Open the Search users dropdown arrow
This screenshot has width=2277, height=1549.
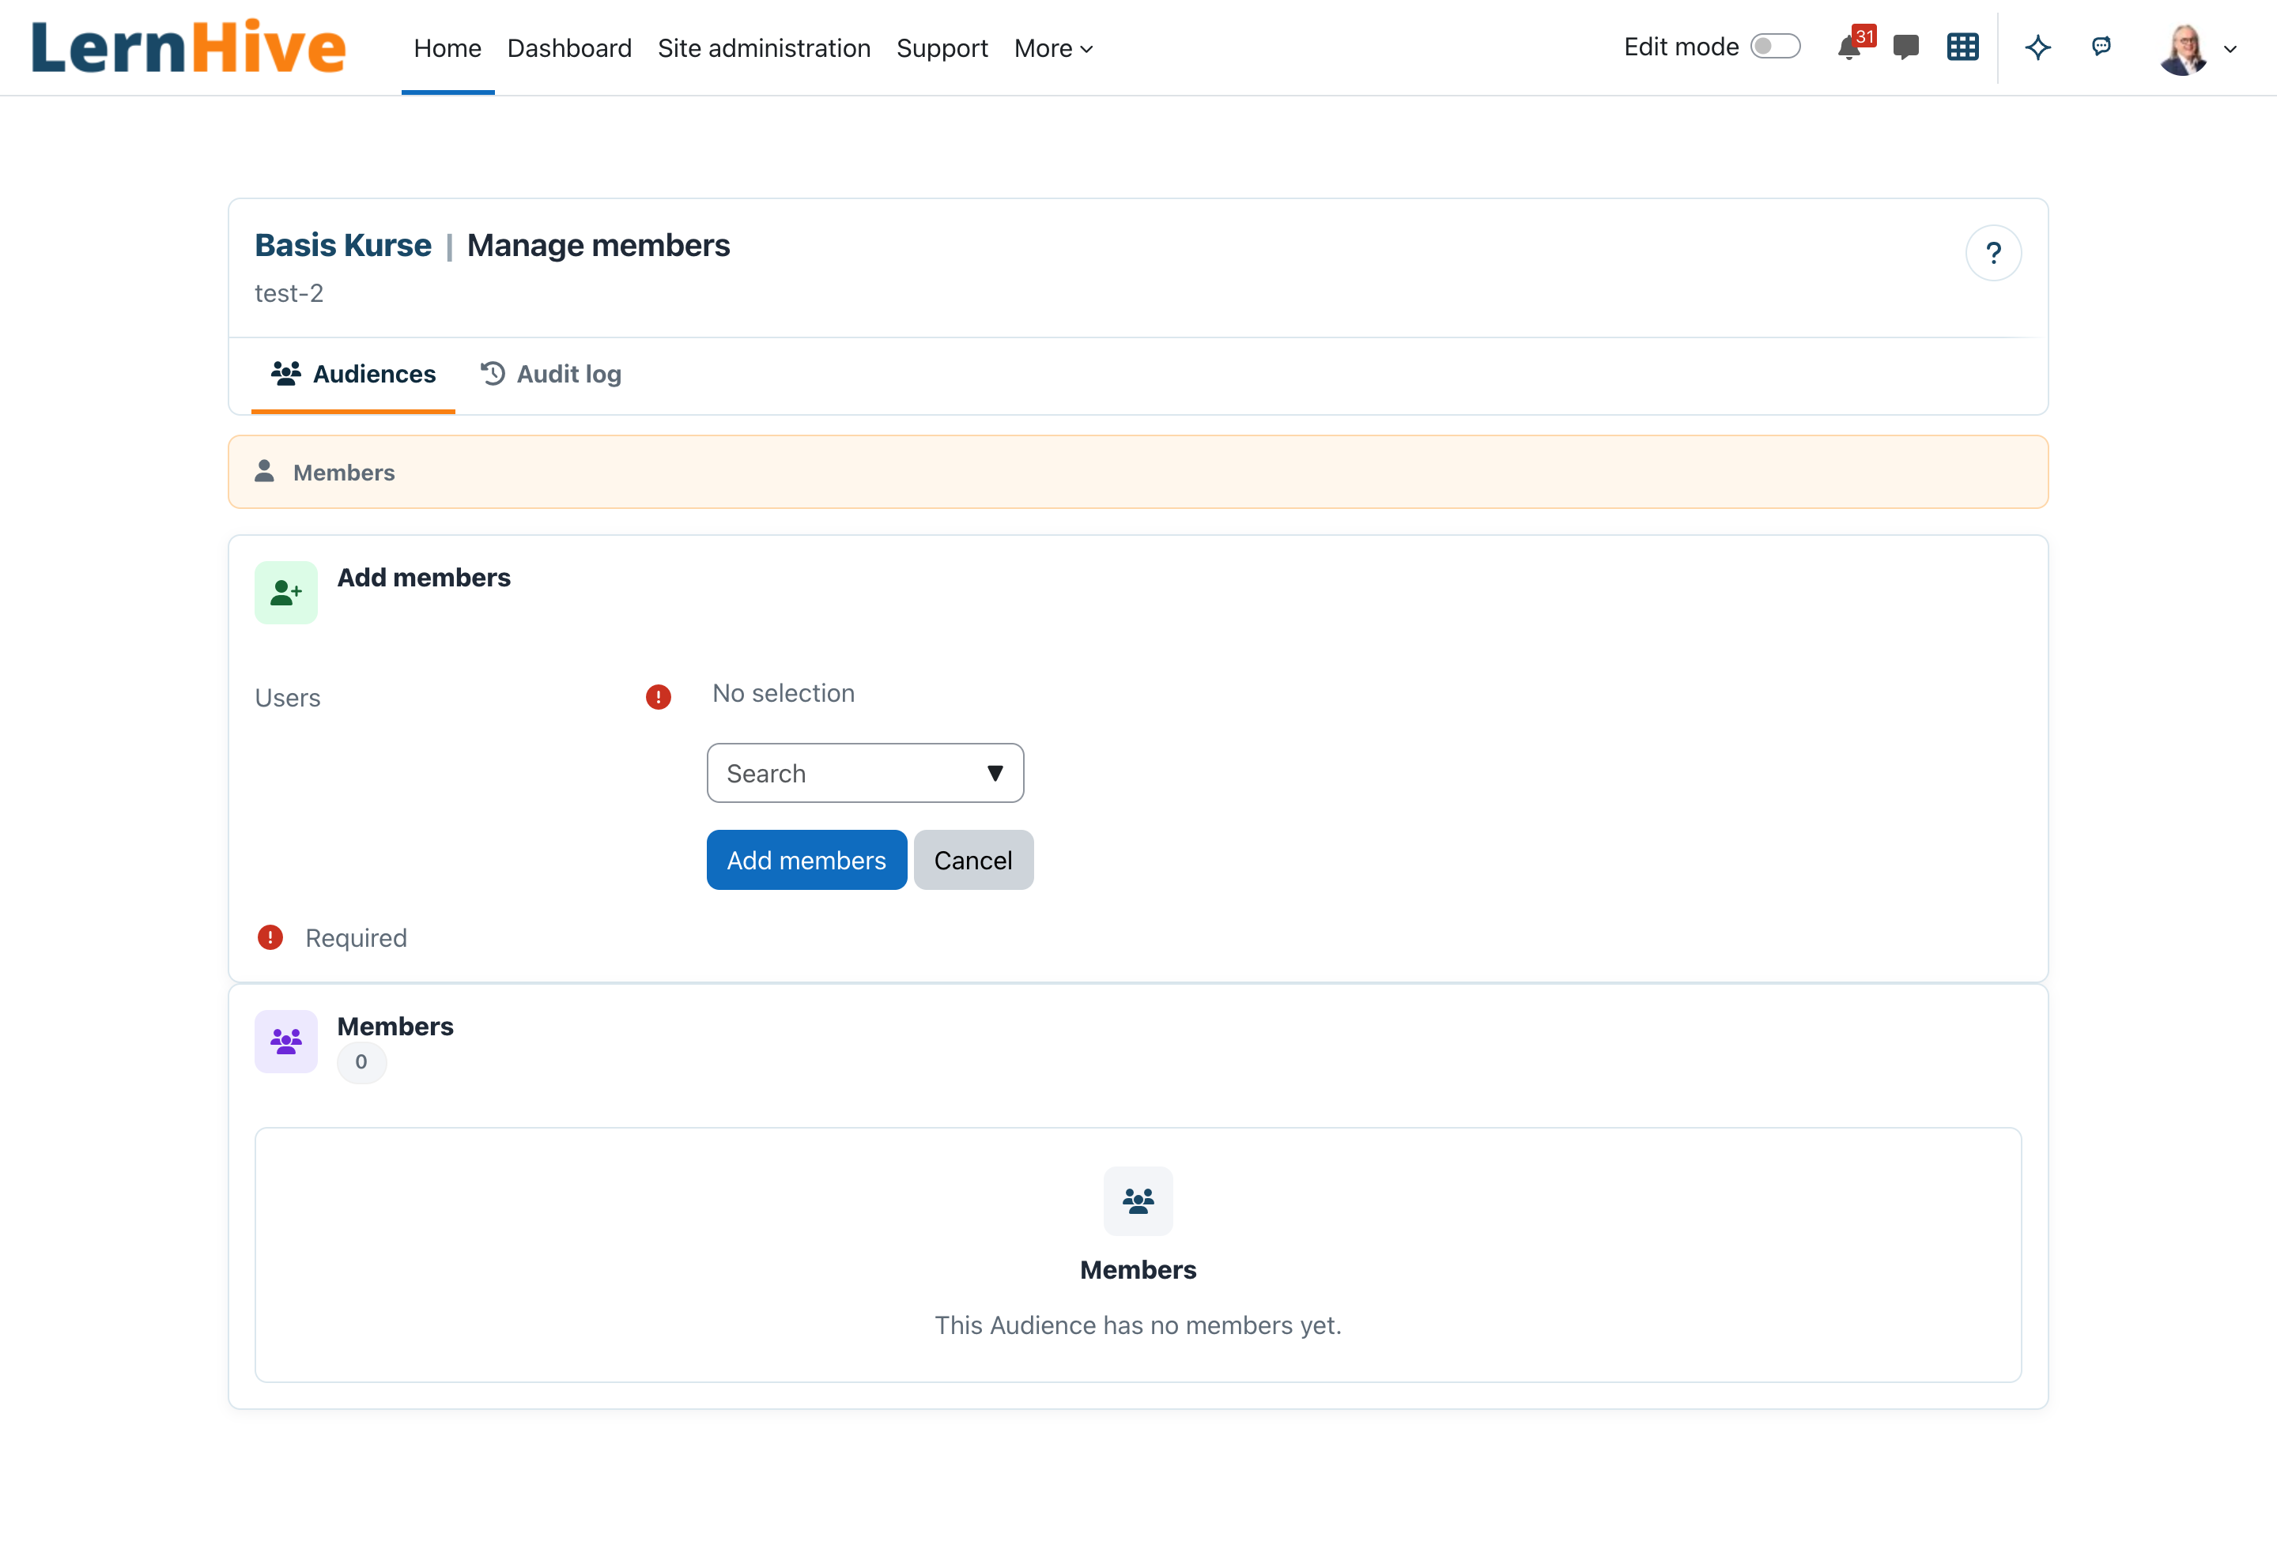point(995,774)
